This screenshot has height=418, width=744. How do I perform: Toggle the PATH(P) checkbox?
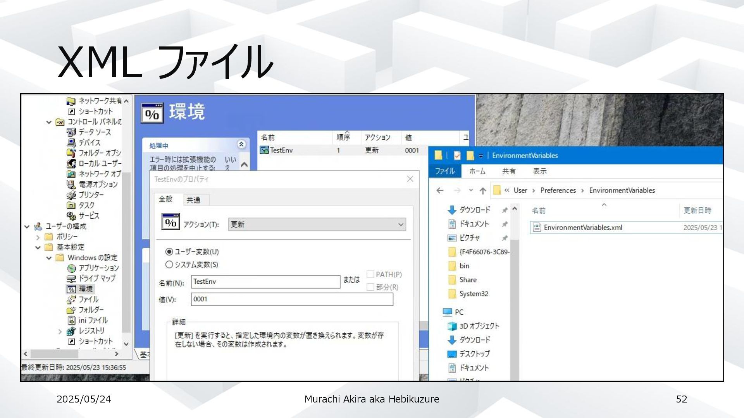pos(370,274)
